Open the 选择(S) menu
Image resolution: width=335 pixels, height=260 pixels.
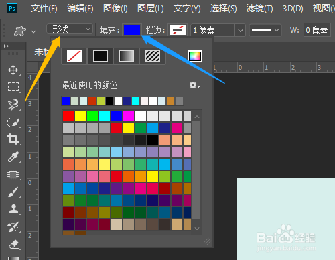point(223,9)
